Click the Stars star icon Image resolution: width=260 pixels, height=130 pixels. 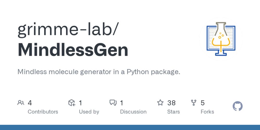pyautogui.click(x=160, y=103)
